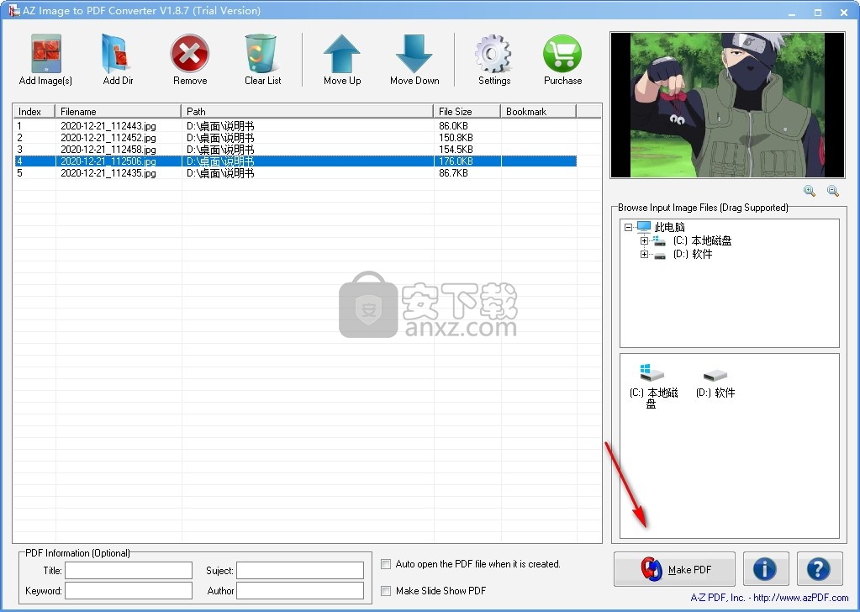Click the blue info about button

[x=766, y=569]
